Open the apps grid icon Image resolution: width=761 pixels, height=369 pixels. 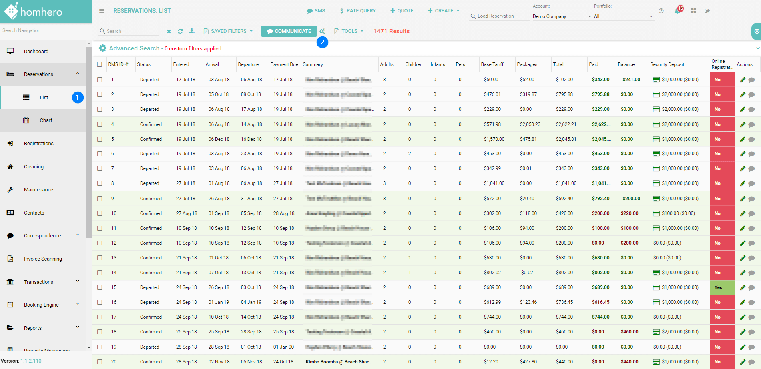point(693,11)
